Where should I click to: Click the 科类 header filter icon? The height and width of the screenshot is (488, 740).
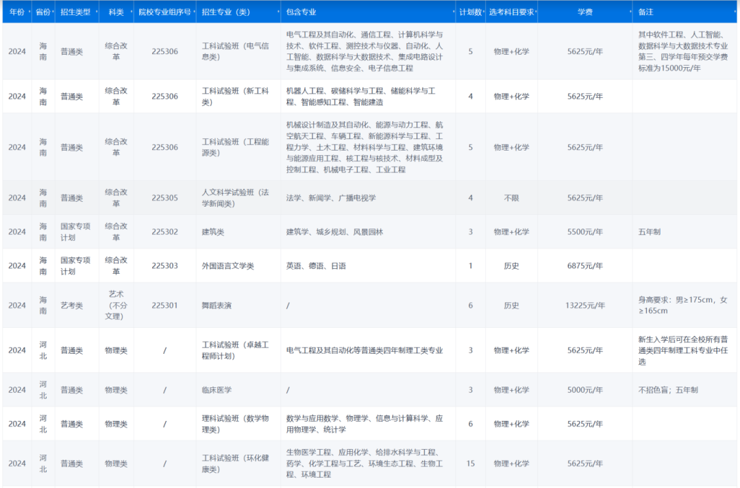(x=130, y=12)
